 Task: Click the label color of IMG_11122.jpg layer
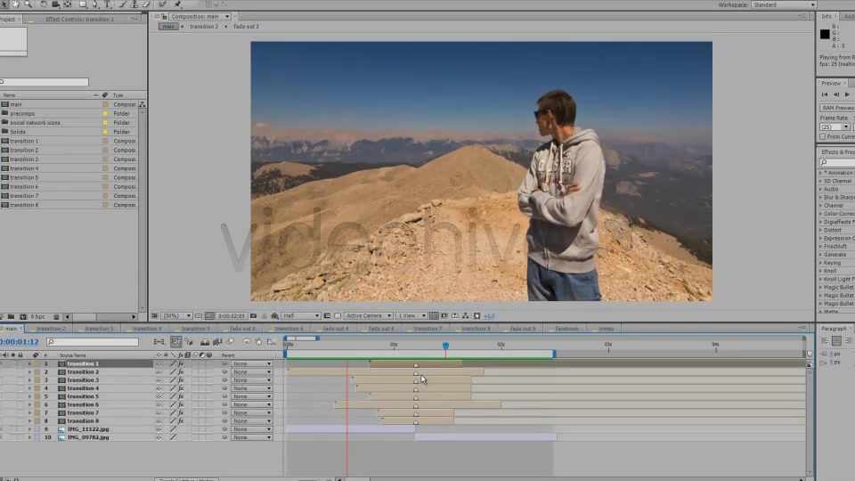point(37,429)
